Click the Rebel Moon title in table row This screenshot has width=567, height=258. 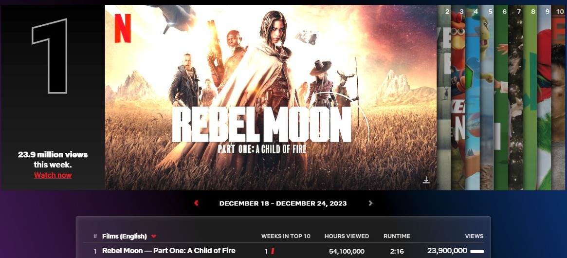pos(169,250)
